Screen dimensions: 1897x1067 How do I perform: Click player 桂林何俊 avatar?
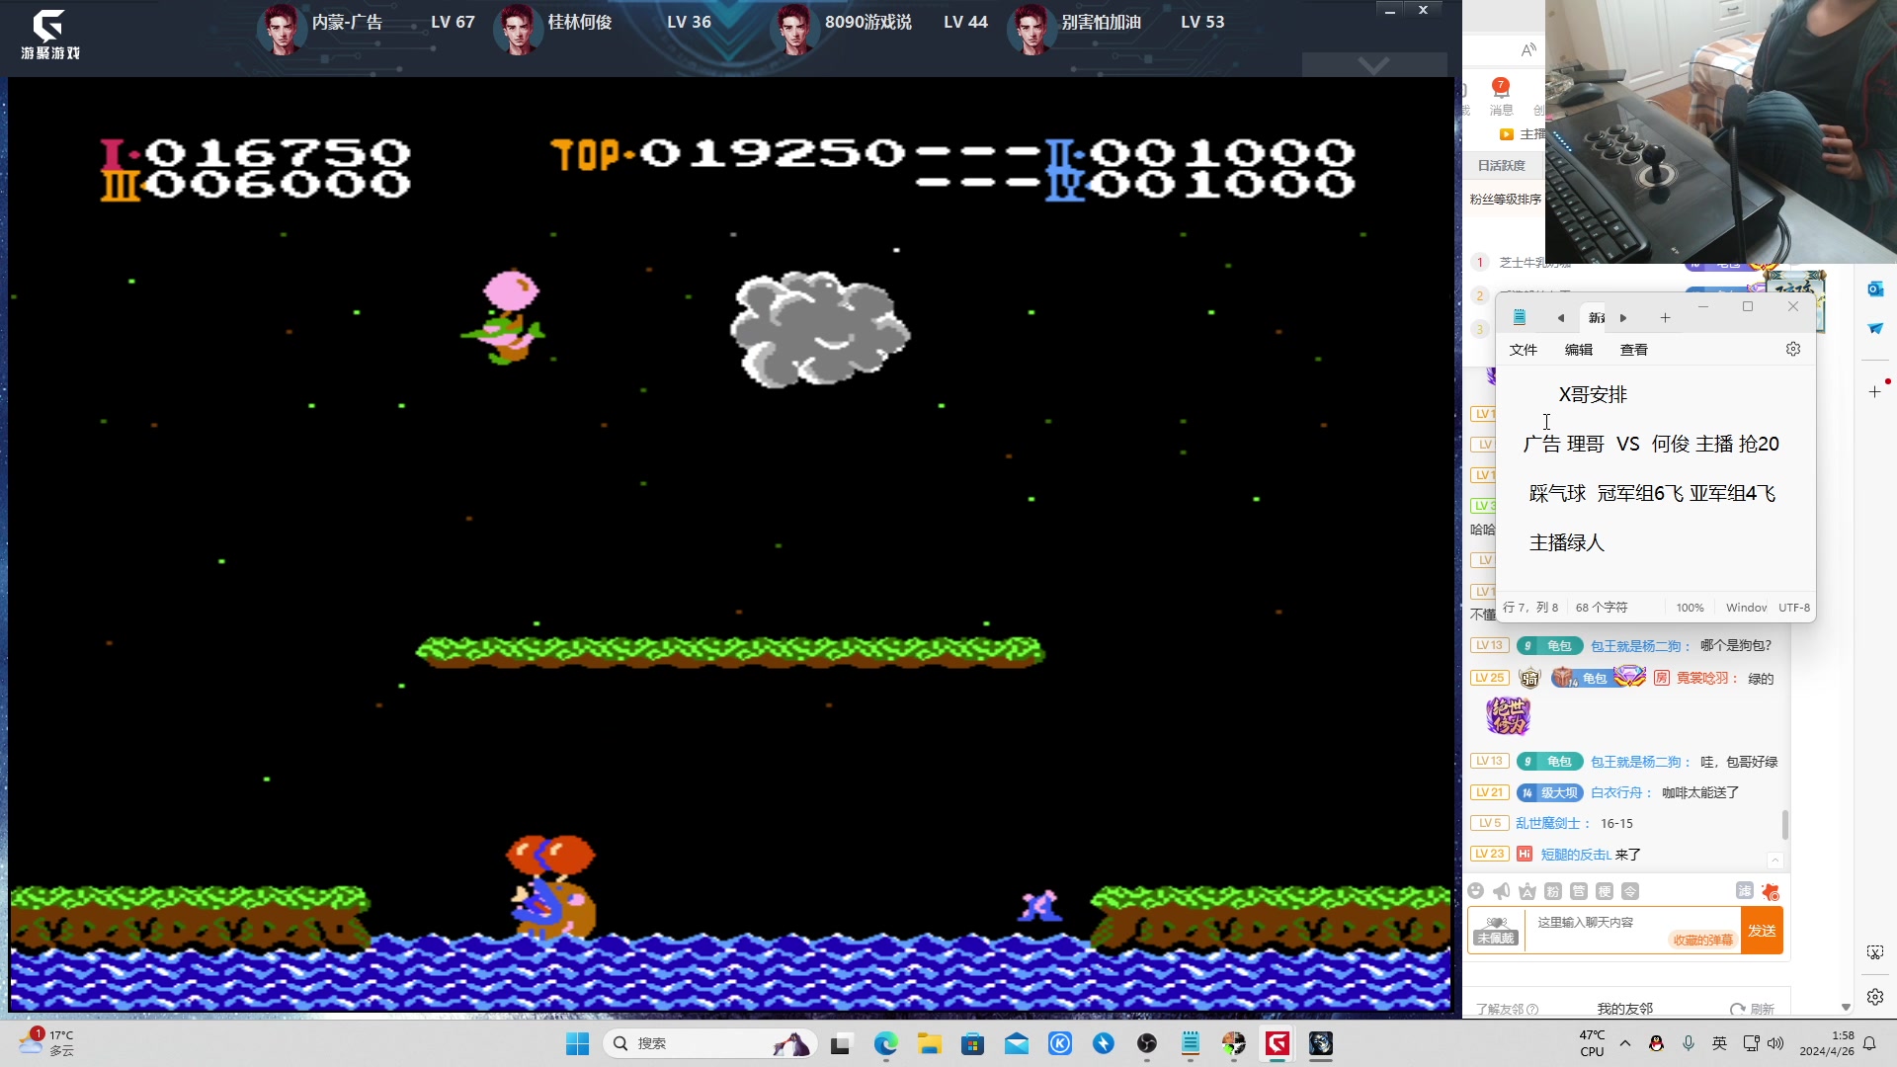click(x=519, y=28)
